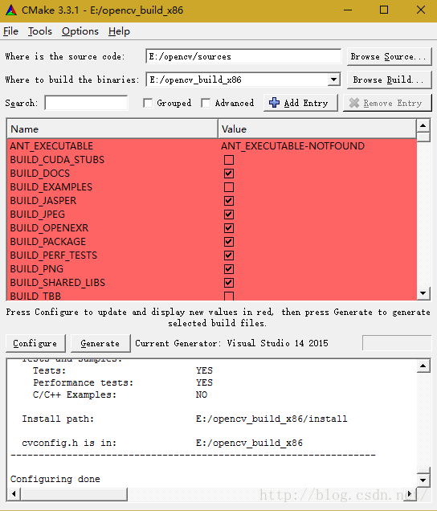Click the empty progress bar beside generator
The image size is (437, 511).
[397, 343]
